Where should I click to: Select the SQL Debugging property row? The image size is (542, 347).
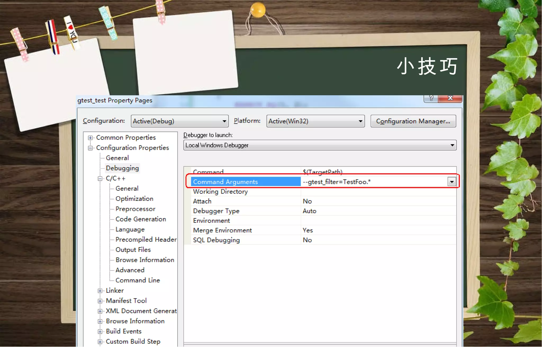pos(216,240)
